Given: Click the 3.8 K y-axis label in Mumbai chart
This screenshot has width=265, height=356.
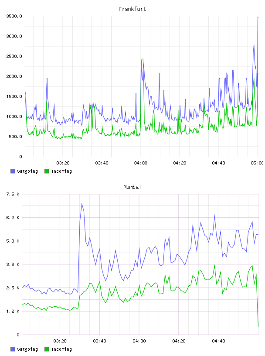Looking at the screenshot, I should coord(13,264).
